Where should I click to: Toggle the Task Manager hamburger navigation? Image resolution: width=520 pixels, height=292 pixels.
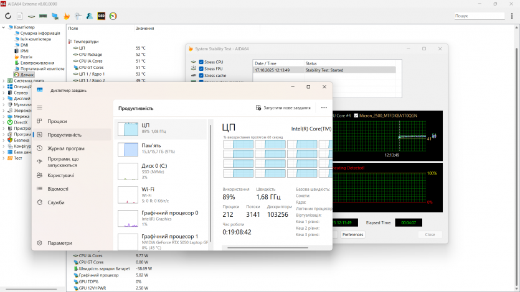pyautogui.click(x=40, y=107)
